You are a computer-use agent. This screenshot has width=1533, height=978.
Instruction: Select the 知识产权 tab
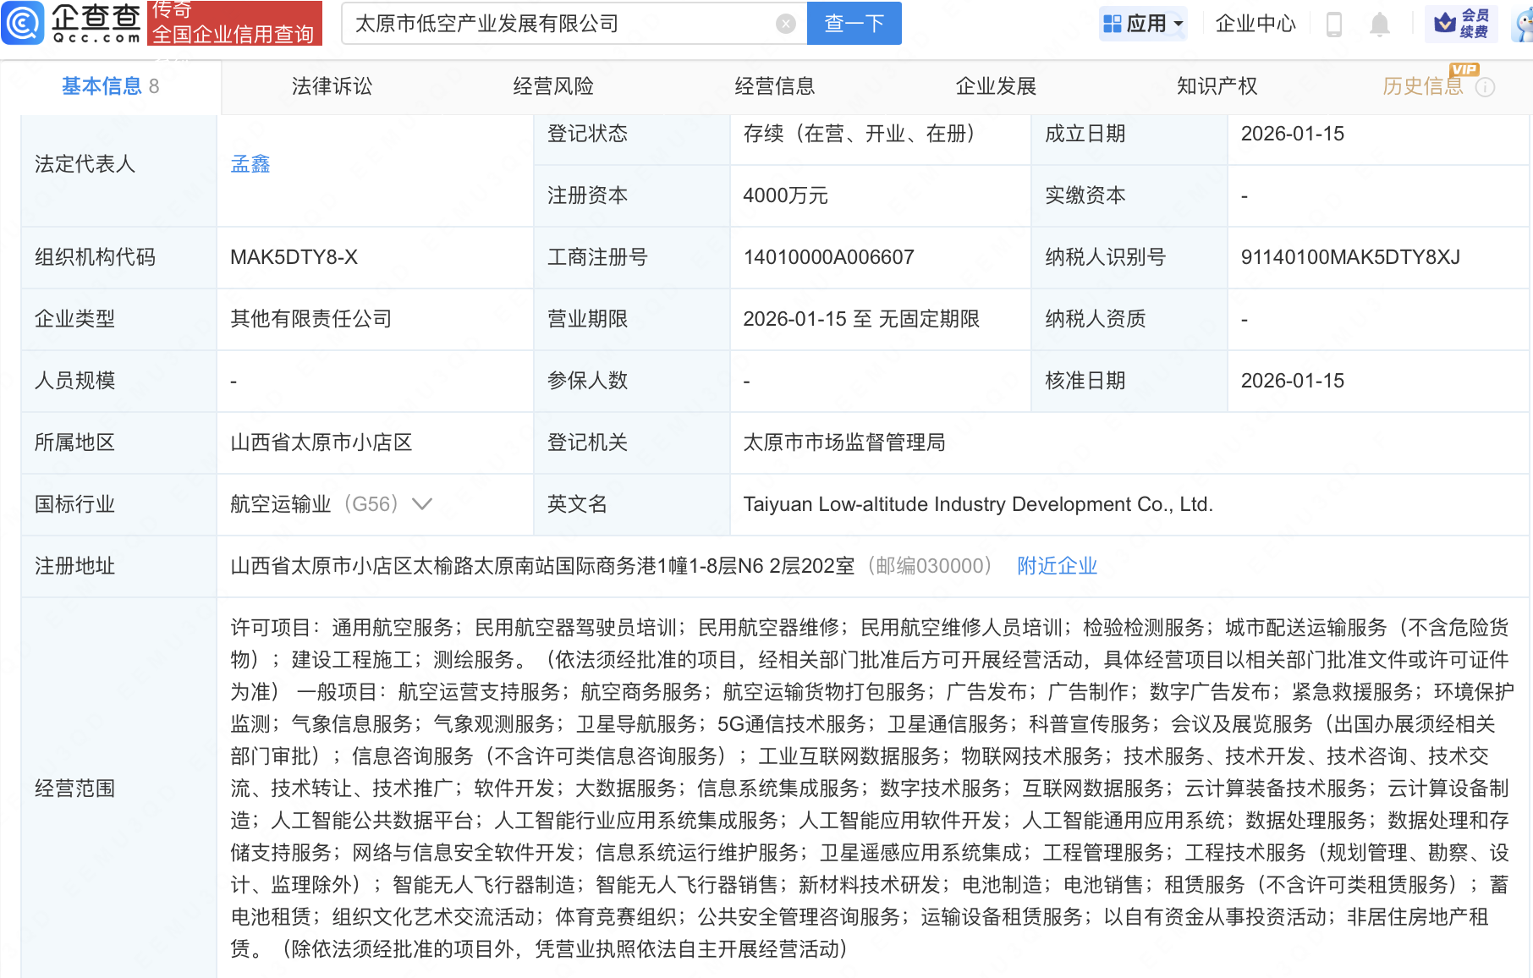click(1217, 86)
